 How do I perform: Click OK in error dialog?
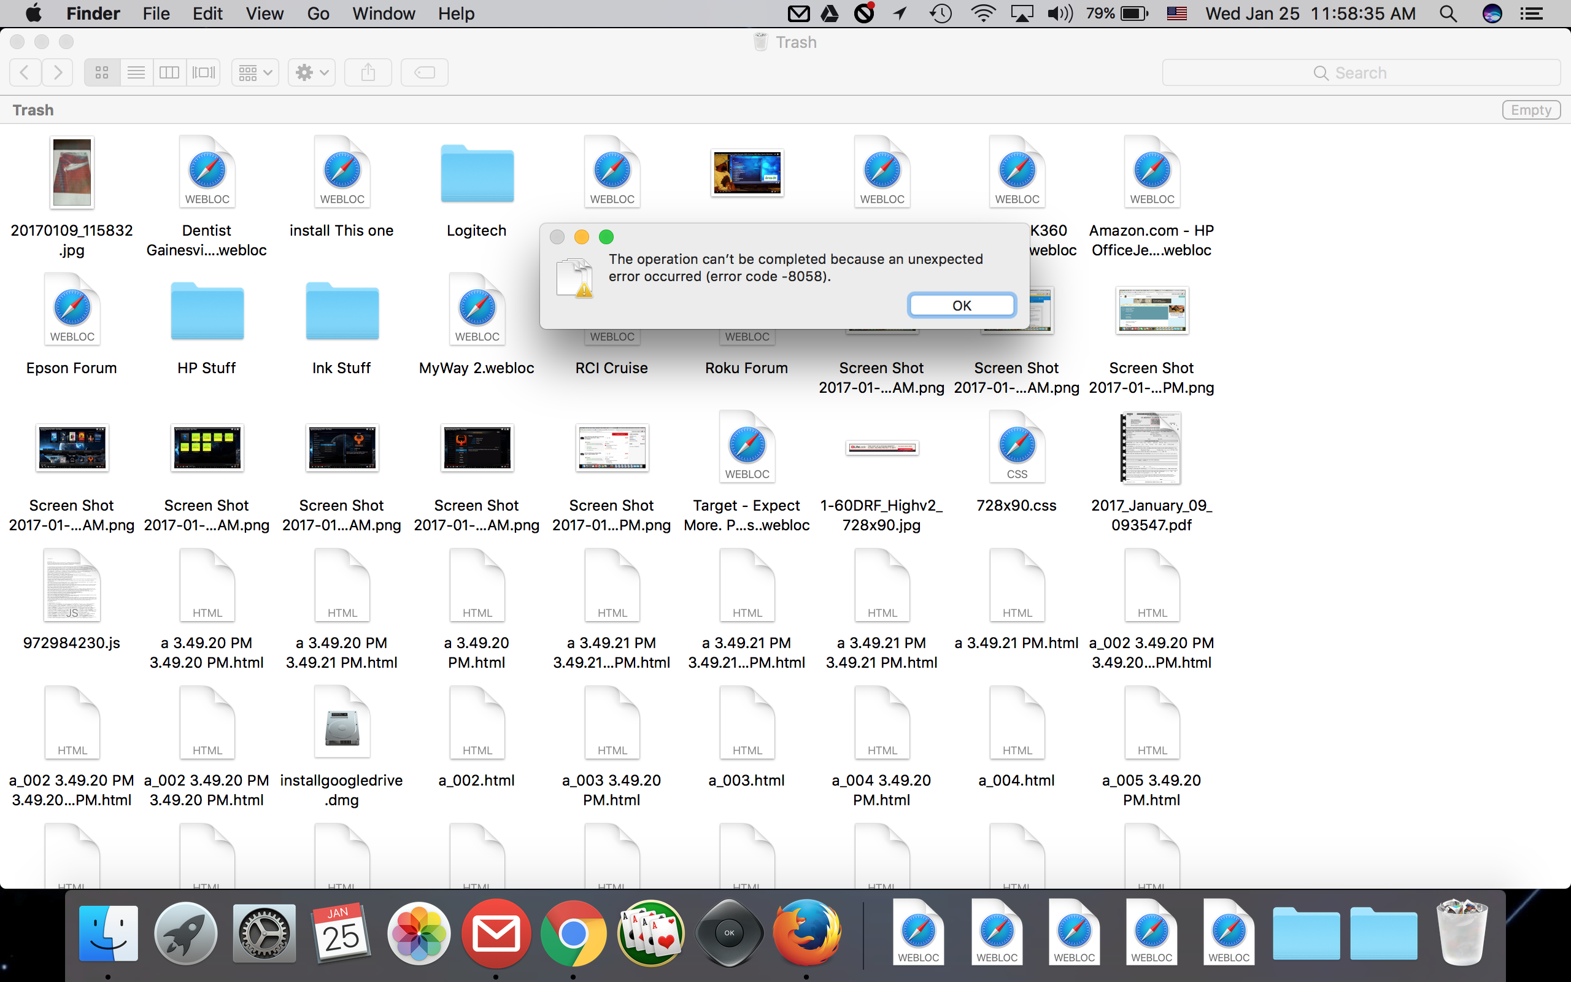coord(962,305)
